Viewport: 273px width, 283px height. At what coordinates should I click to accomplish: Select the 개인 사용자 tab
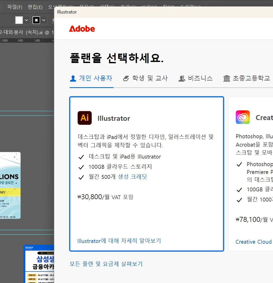tap(91, 78)
